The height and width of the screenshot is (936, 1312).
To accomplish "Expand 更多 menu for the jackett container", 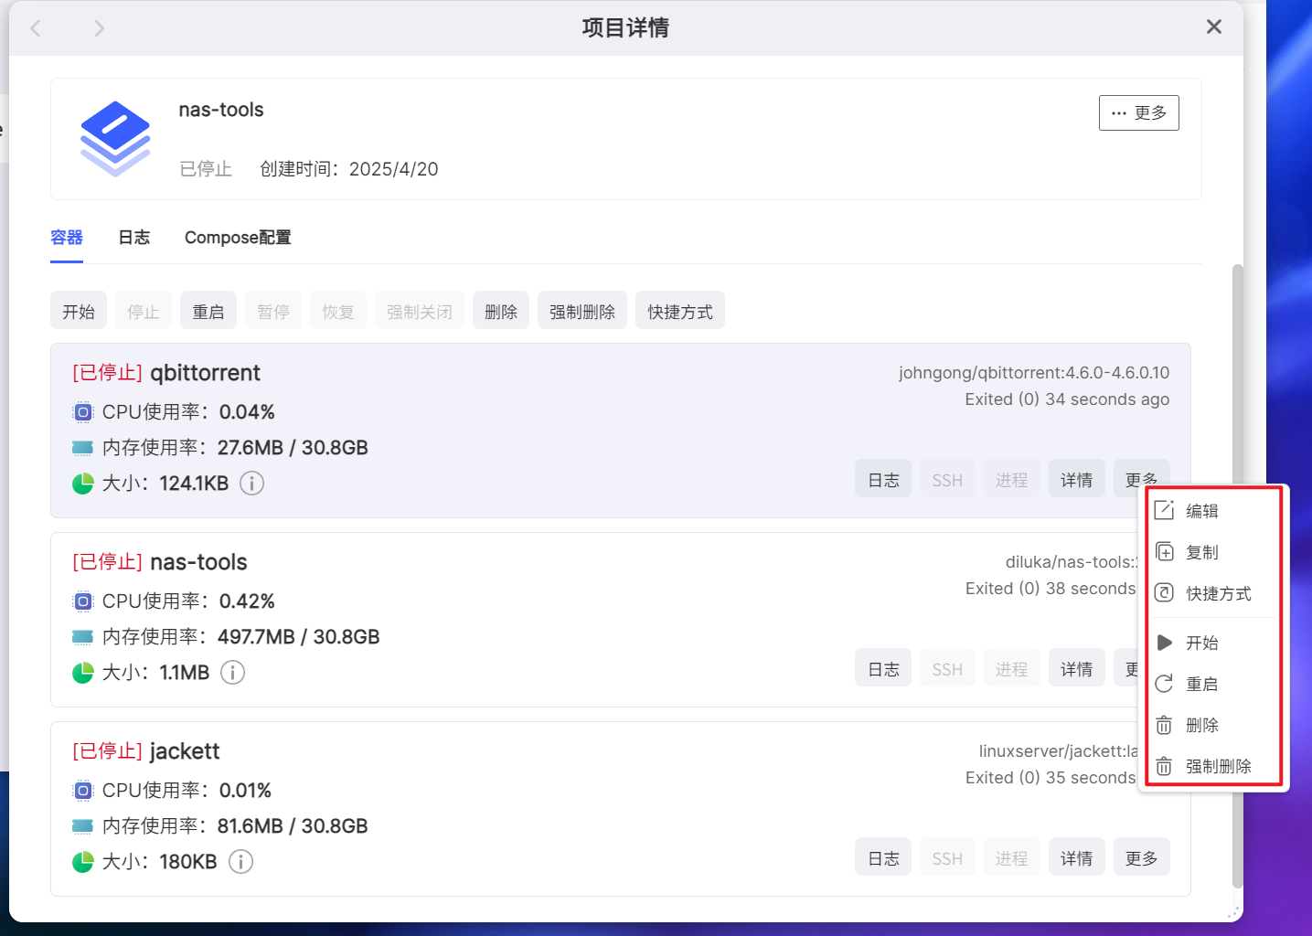I will 1142,857.
